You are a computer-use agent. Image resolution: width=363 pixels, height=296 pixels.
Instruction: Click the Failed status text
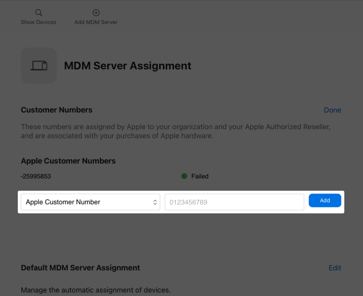click(200, 176)
